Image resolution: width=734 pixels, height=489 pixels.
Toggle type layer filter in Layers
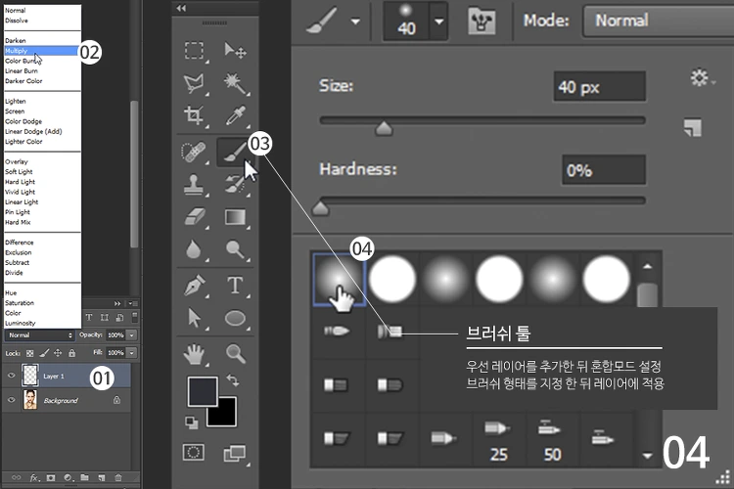[88, 317]
